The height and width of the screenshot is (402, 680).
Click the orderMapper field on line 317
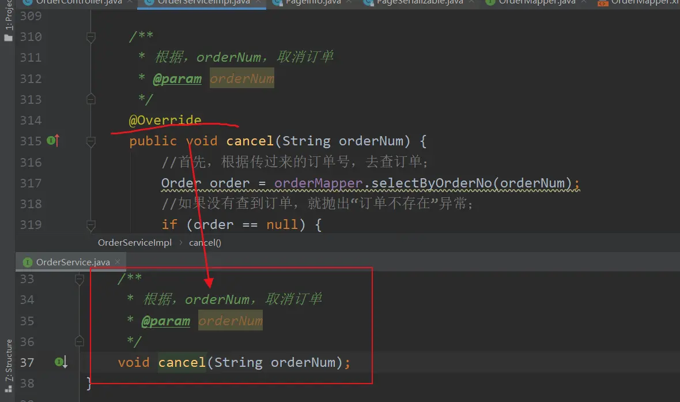click(319, 183)
